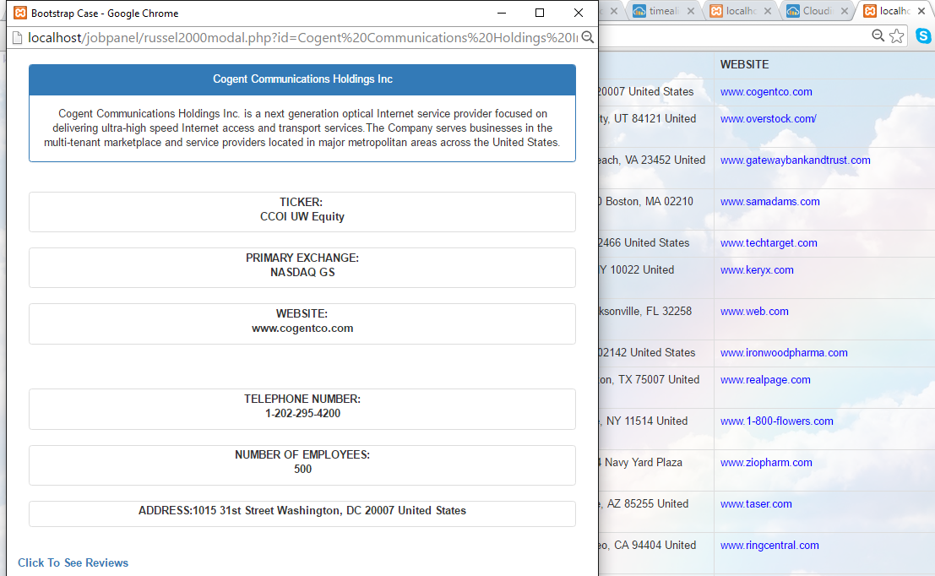This screenshot has width=935, height=576.
Task: Click the number of employees value 500
Action: click(x=302, y=470)
